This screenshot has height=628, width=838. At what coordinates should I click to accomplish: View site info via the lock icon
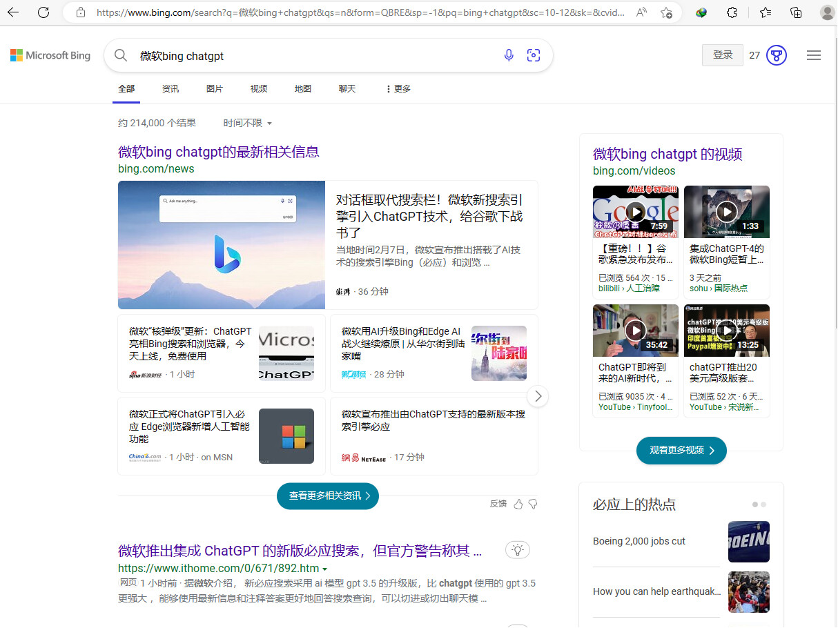(81, 12)
